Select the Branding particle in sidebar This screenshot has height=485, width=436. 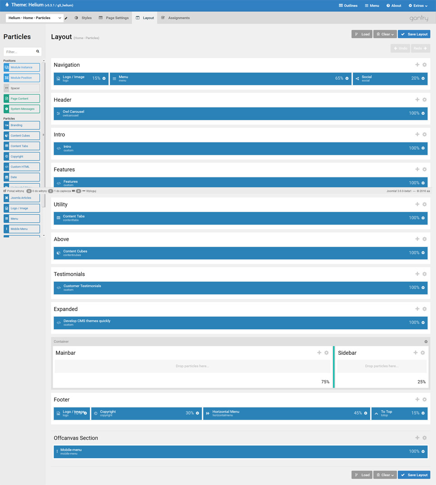tap(22, 125)
